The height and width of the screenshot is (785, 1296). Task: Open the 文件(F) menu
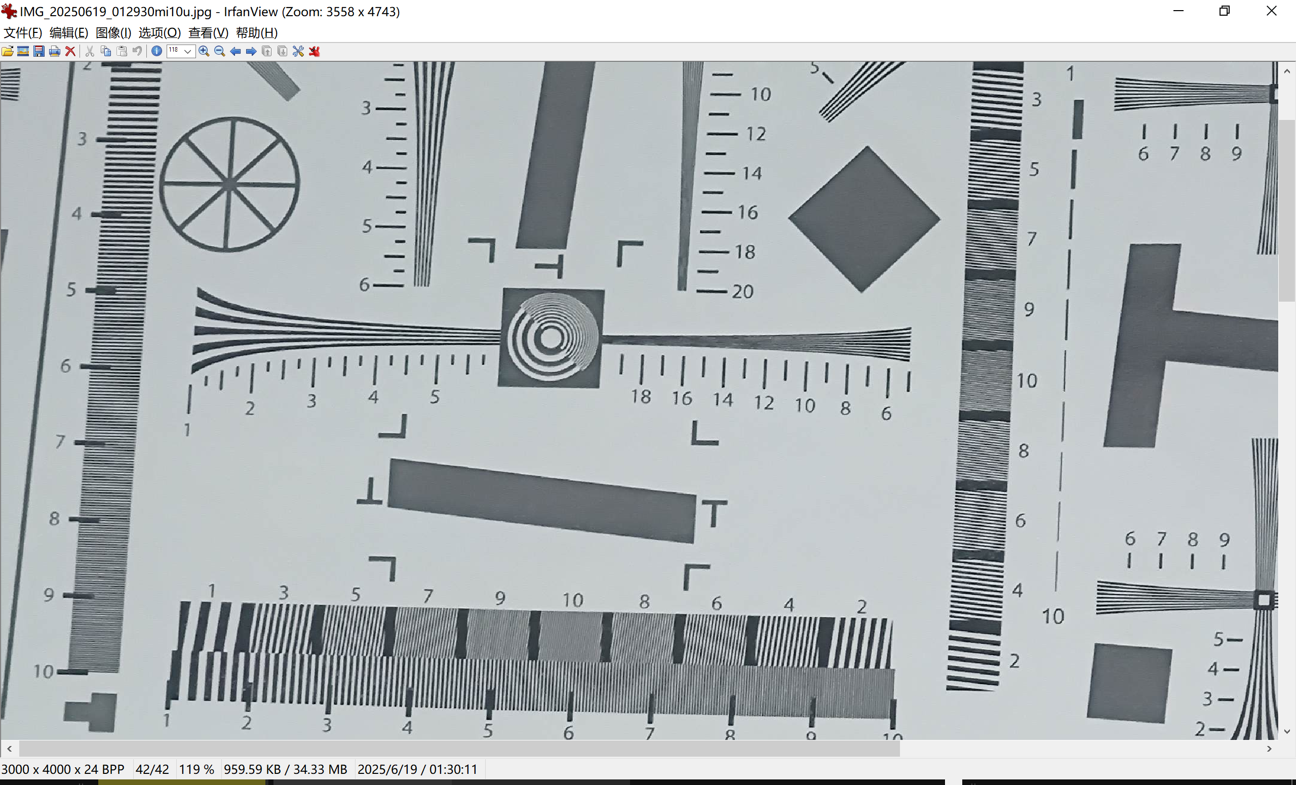[23, 32]
